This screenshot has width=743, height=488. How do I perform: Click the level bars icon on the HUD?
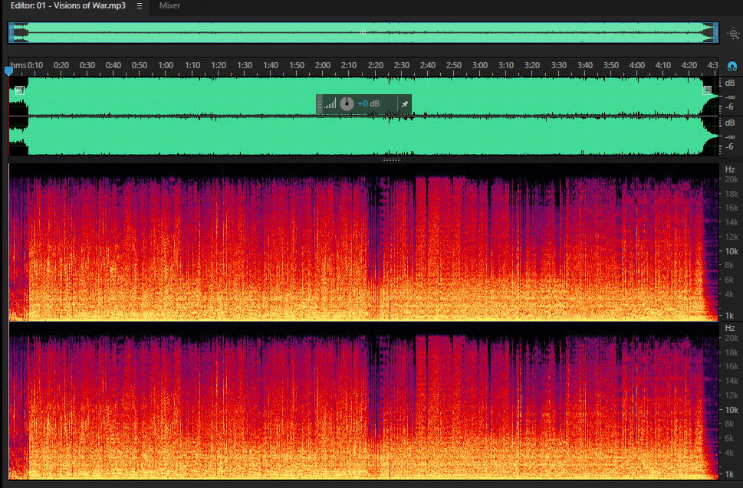[330, 103]
